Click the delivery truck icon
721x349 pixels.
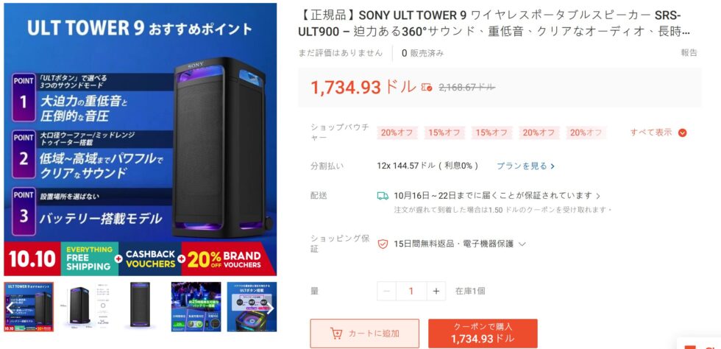tap(383, 196)
